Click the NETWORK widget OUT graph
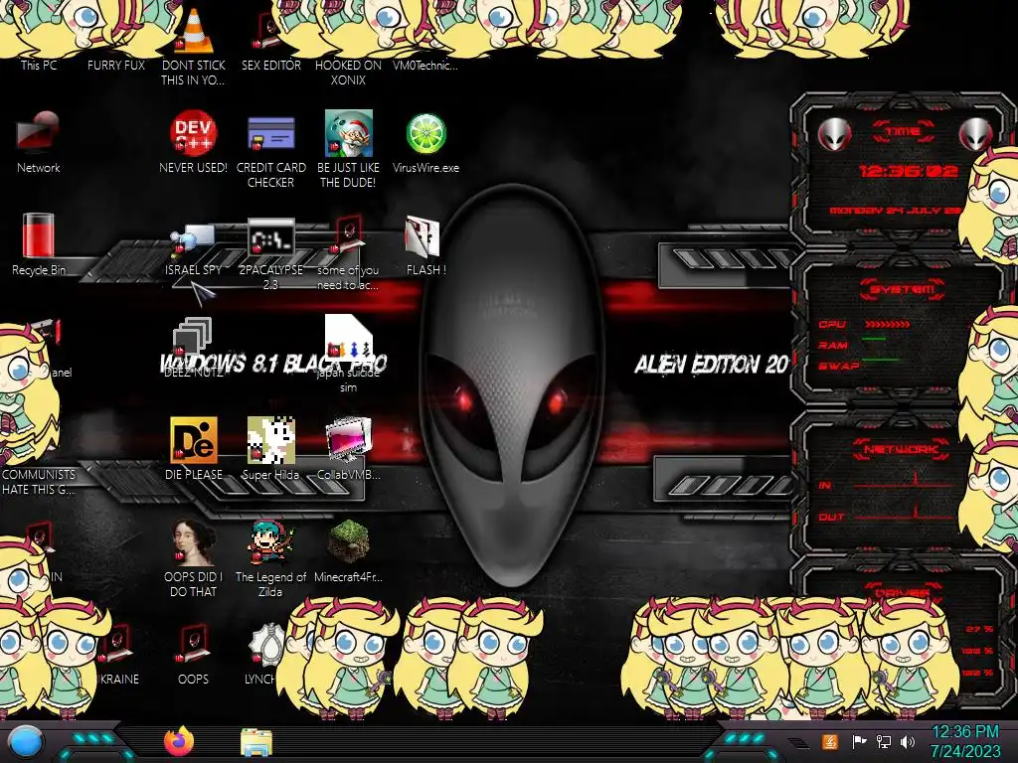The width and height of the screenshot is (1018, 763). (904, 513)
